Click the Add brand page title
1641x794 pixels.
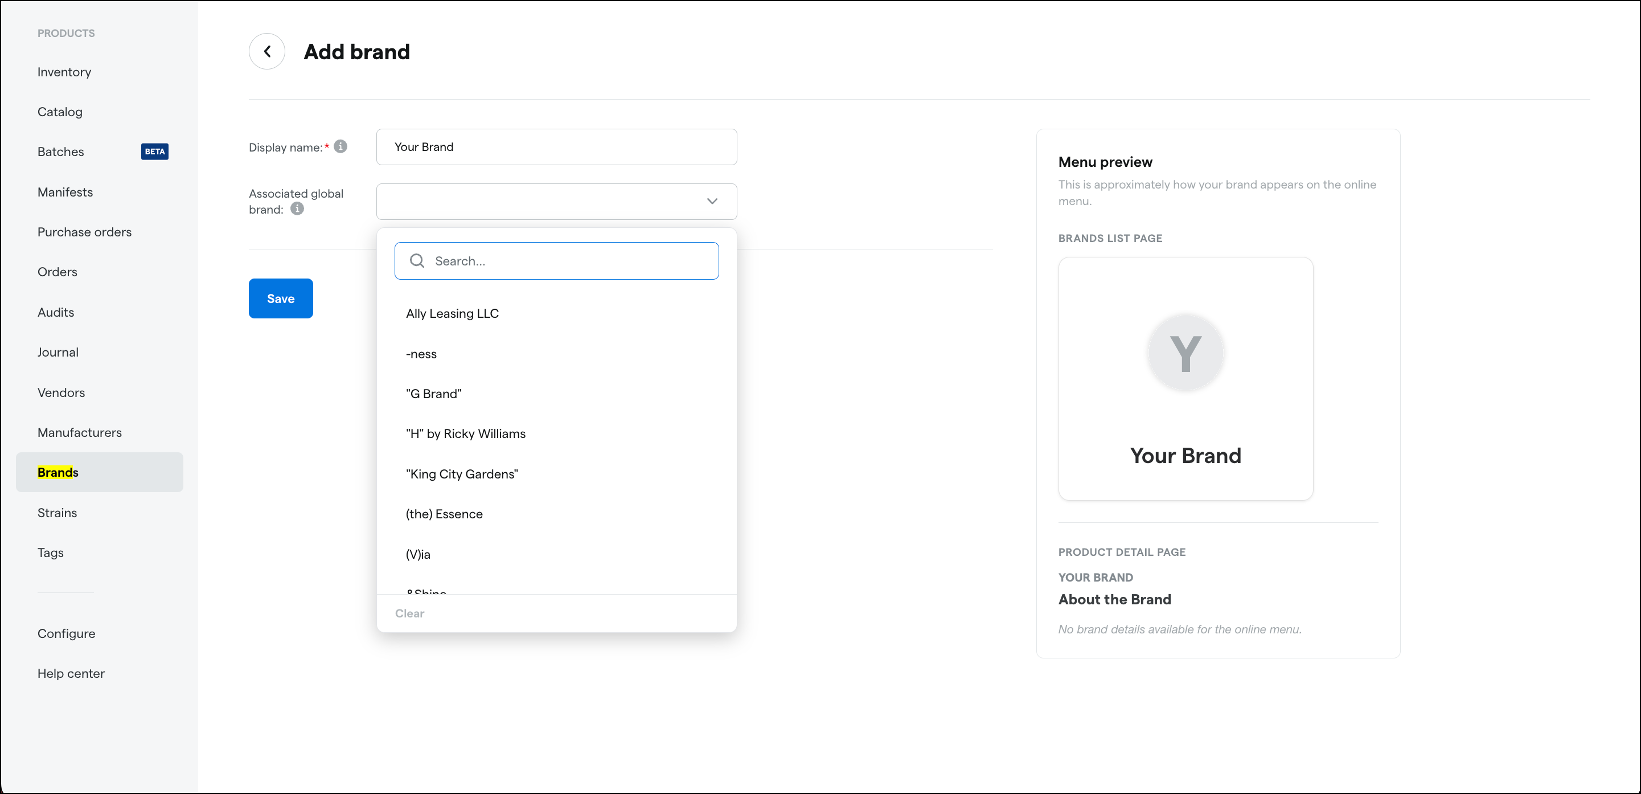357,52
